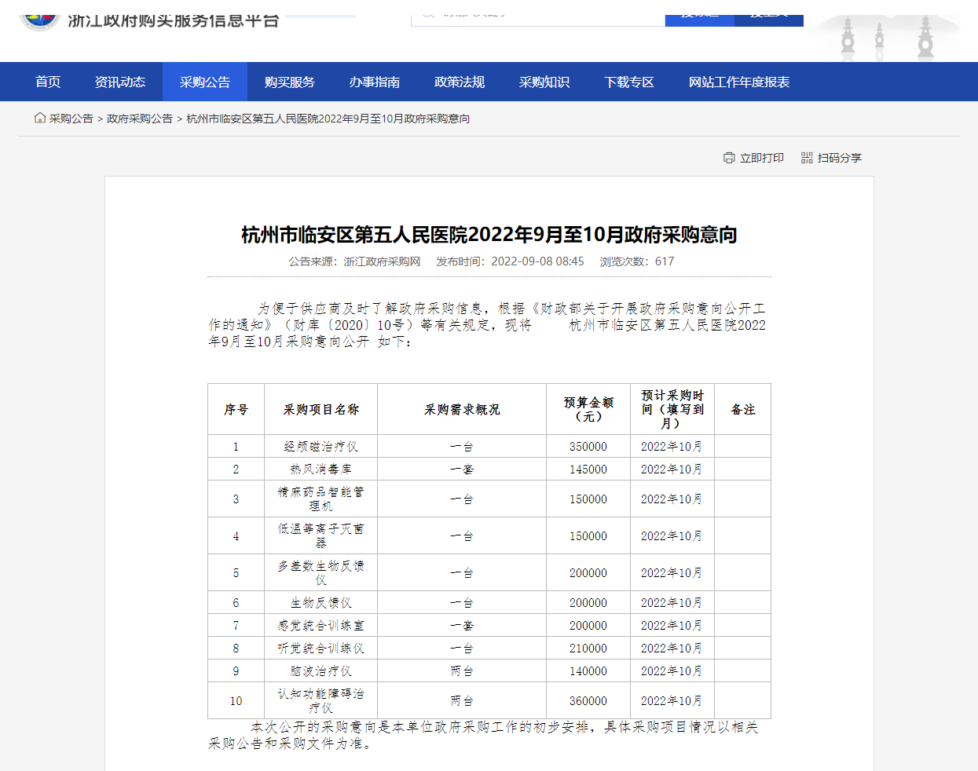This screenshot has height=771, width=978.
Task: Click the 150000 budget for 低温等离子灭菌器
Action: coord(588,536)
